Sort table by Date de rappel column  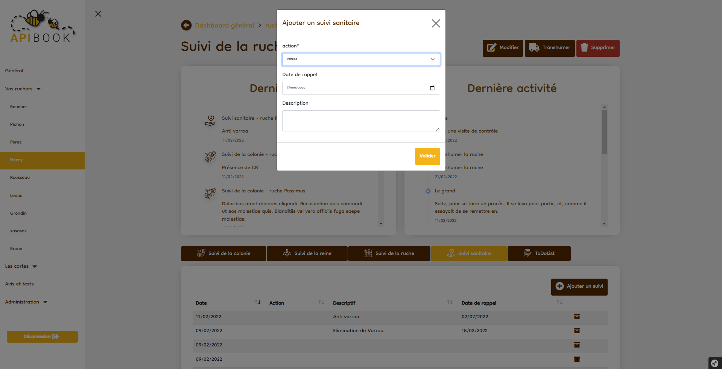pos(559,302)
